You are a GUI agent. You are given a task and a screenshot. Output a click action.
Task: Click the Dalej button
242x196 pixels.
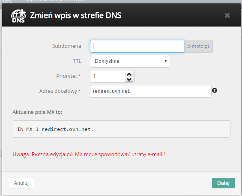[x=223, y=183]
